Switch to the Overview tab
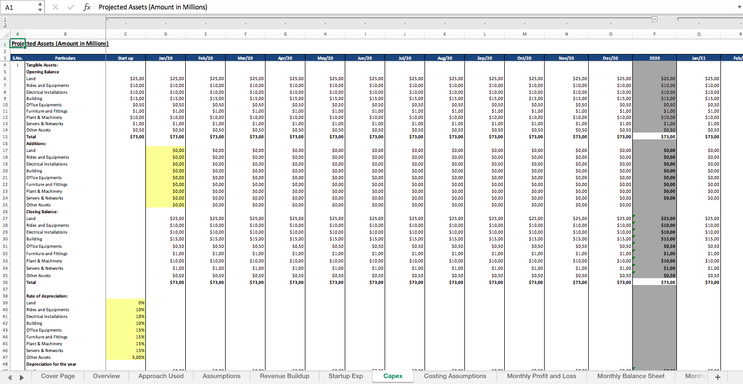Screen dimensions: 743x384 coord(106,376)
